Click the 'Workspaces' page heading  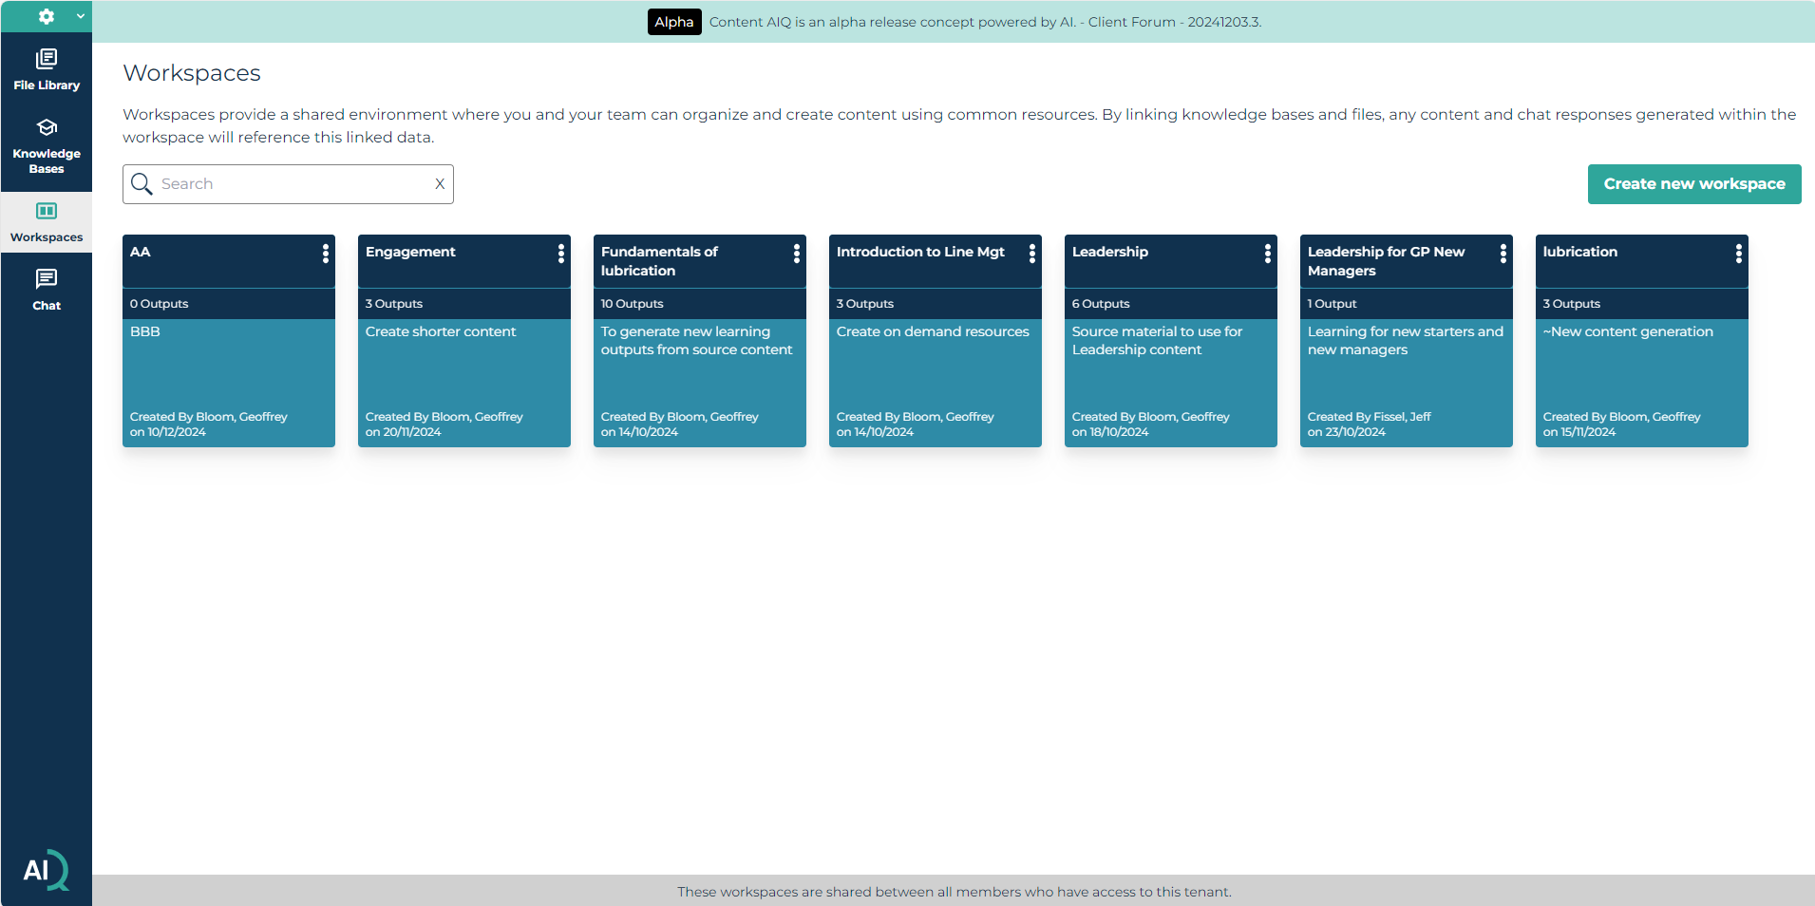coord(192,73)
